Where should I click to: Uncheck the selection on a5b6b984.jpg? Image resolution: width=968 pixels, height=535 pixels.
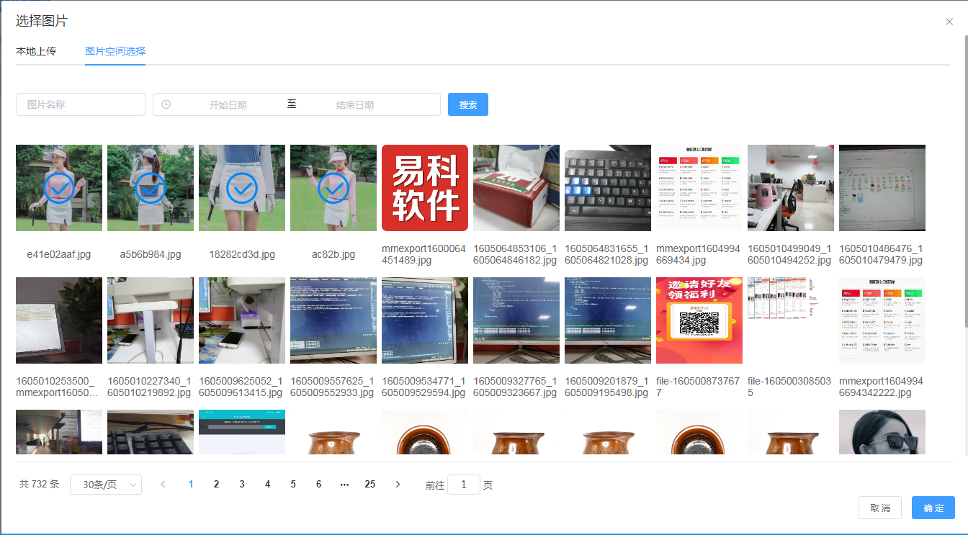click(150, 188)
